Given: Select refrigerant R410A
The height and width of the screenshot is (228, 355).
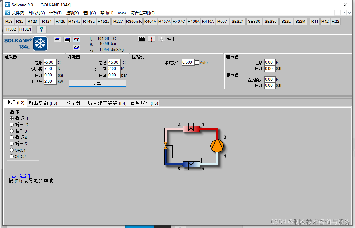Looking at the screenshot, I should point(208,21).
